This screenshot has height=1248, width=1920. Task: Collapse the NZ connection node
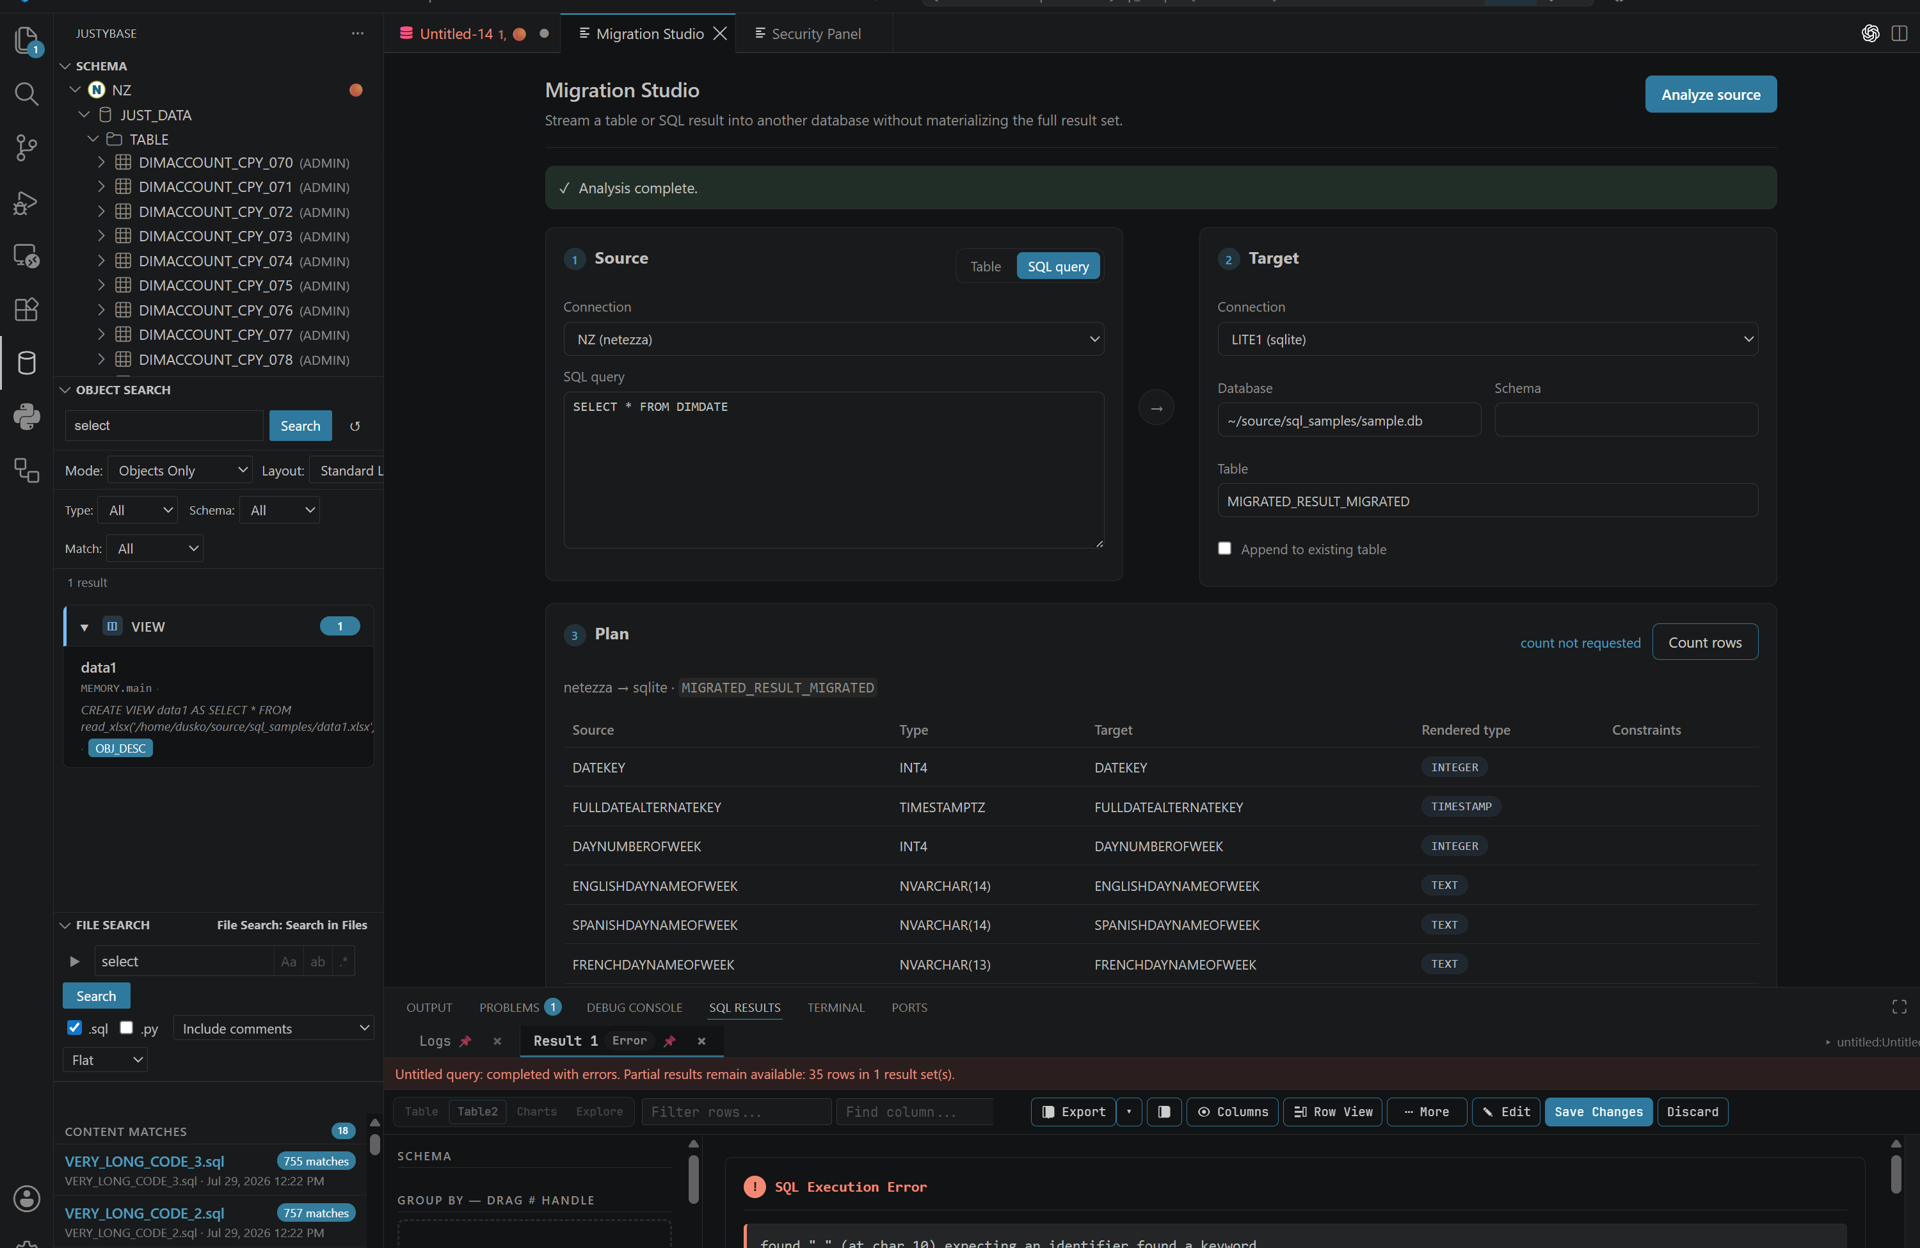pyautogui.click(x=75, y=90)
